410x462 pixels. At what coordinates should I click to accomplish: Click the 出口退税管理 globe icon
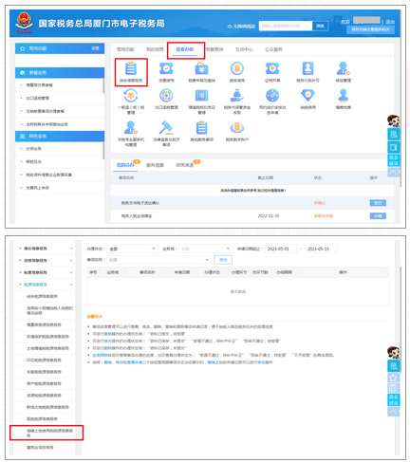click(x=166, y=95)
